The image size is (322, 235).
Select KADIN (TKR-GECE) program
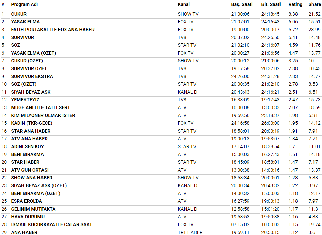coord(32,123)
